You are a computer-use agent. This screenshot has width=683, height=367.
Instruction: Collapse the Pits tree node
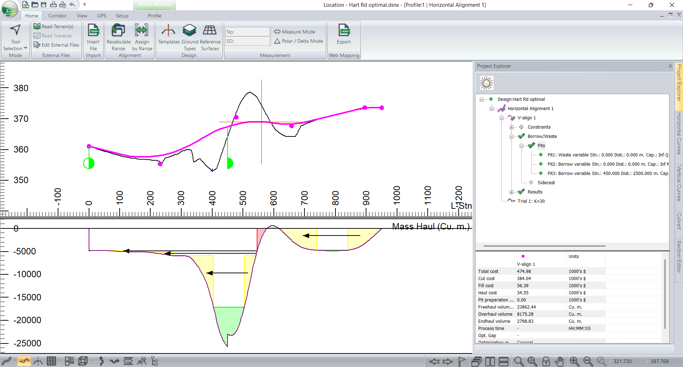point(521,146)
